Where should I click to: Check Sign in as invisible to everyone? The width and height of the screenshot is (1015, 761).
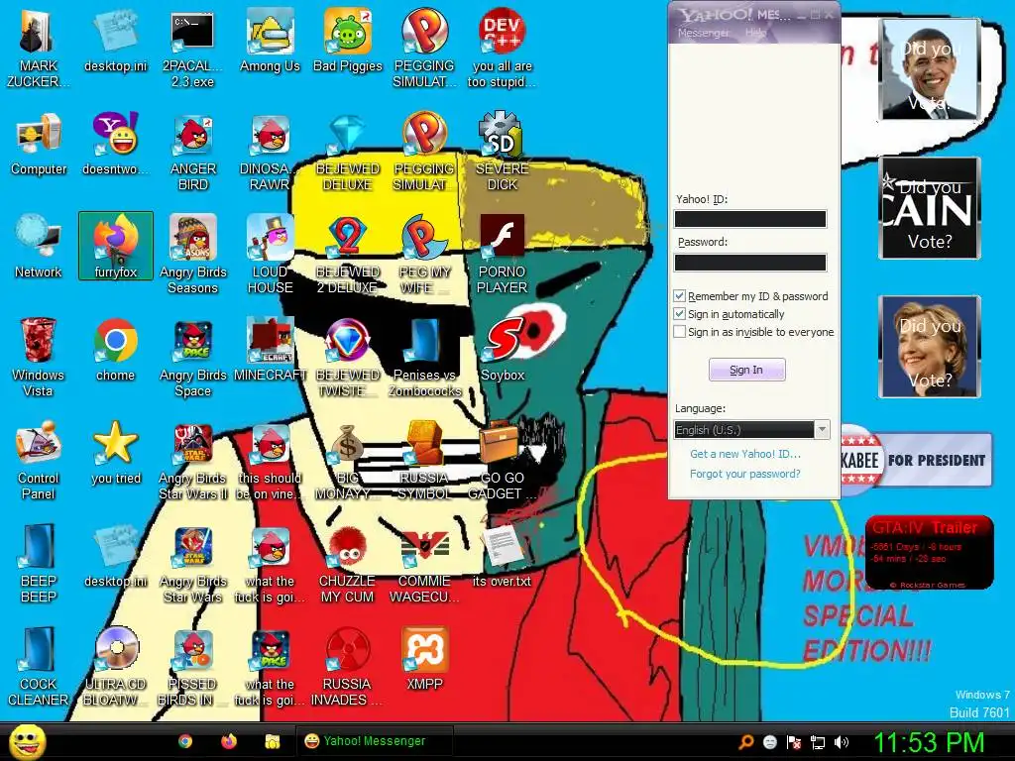[679, 332]
